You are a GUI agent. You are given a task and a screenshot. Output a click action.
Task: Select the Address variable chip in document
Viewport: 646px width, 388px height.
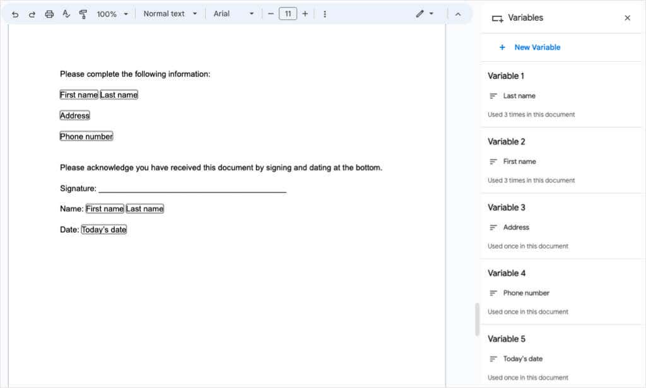click(74, 115)
